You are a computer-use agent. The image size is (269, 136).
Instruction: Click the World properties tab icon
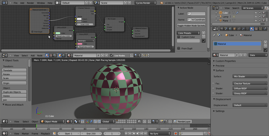[230, 29]
